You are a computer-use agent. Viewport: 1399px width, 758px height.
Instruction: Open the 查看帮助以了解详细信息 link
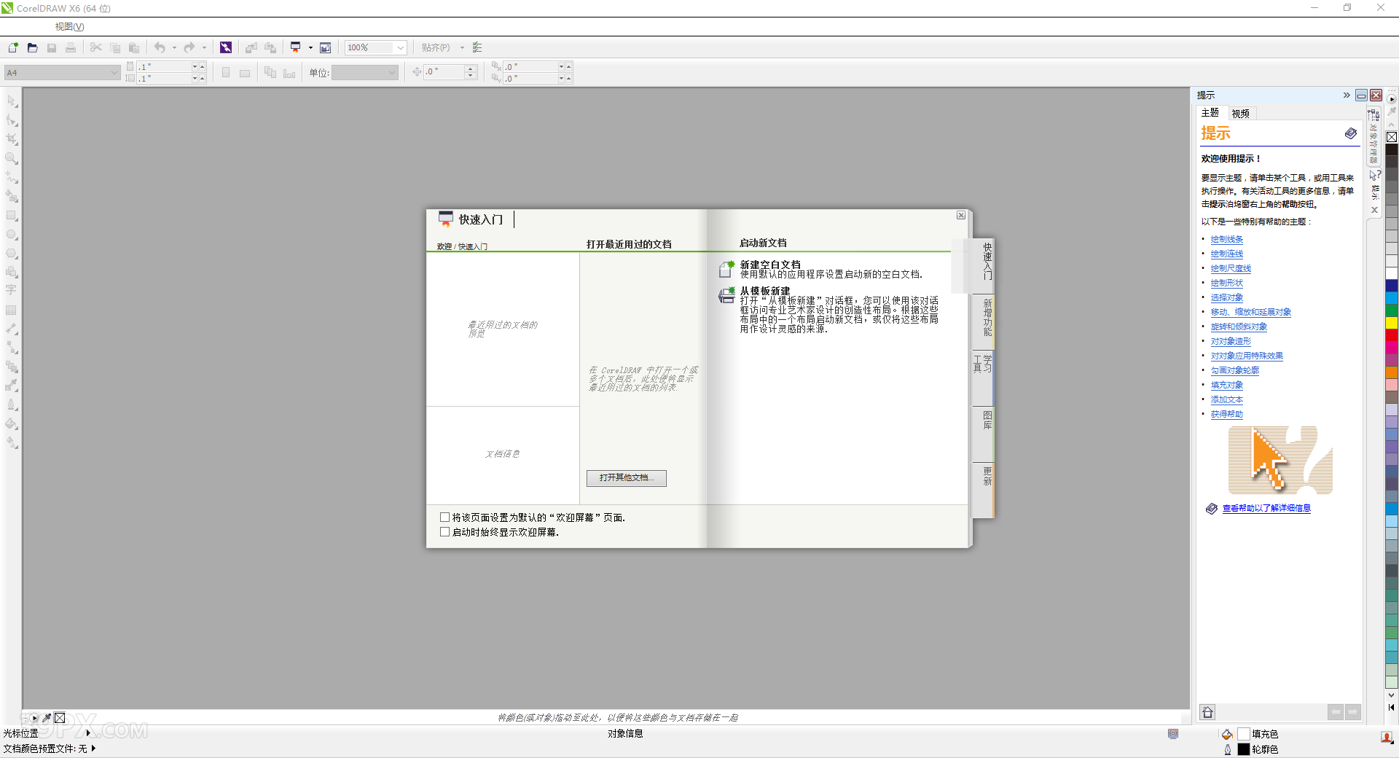click(x=1266, y=508)
